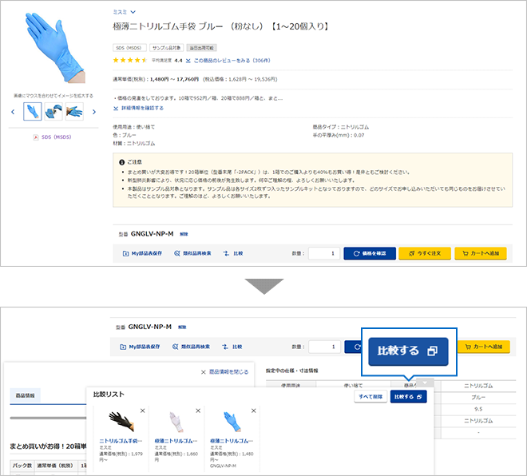
Task: Click すべて削除 in the compare list
Action: 370,397
